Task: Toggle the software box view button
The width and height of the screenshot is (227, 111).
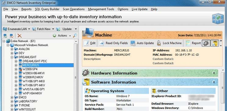Action: coord(215,43)
